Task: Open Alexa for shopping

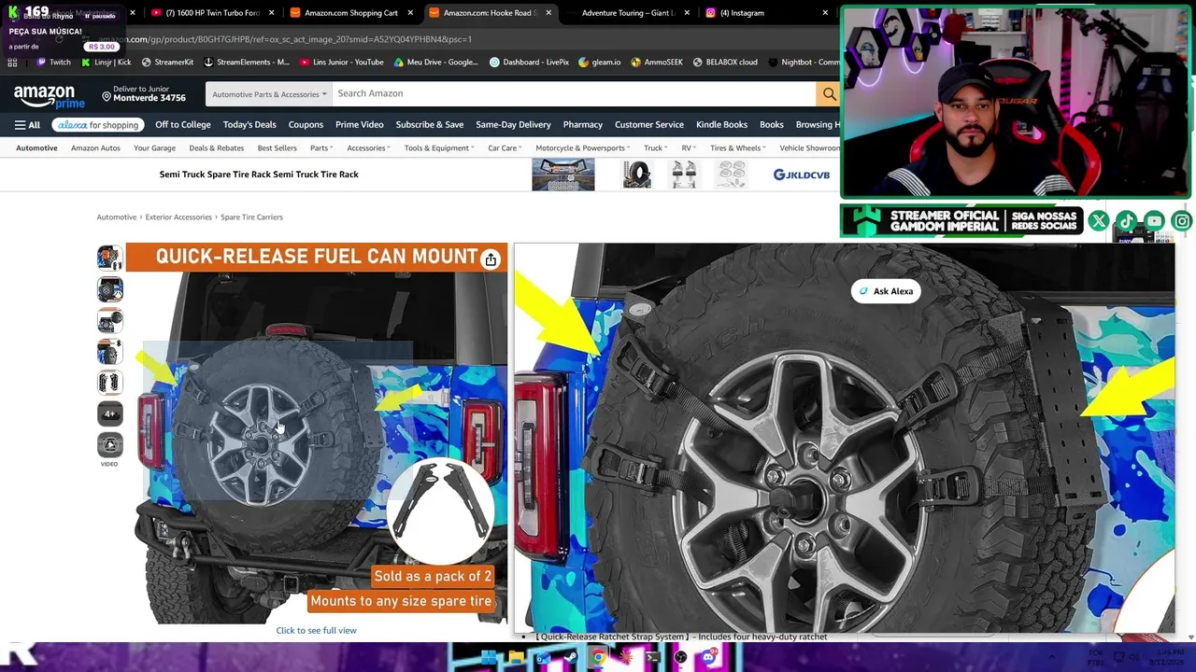Action: 98,125
